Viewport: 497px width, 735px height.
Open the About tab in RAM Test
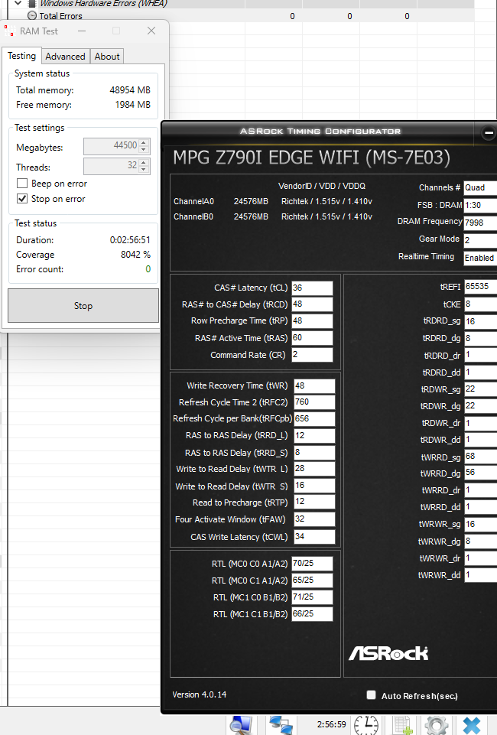coord(107,57)
